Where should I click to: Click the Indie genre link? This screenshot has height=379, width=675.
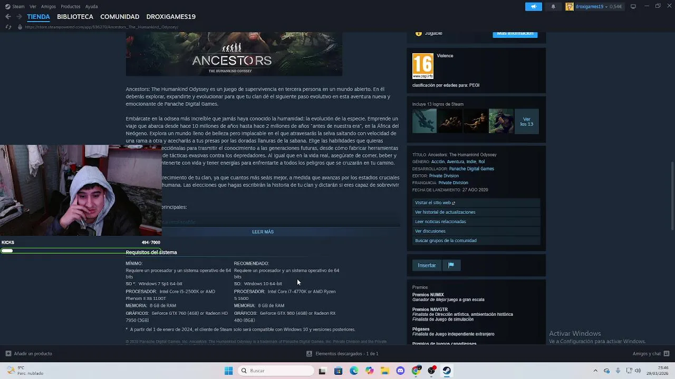[471, 162]
